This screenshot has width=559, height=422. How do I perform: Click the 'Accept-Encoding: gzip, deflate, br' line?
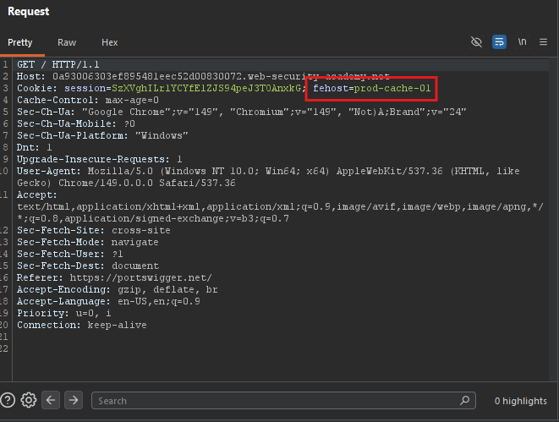tap(118, 289)
